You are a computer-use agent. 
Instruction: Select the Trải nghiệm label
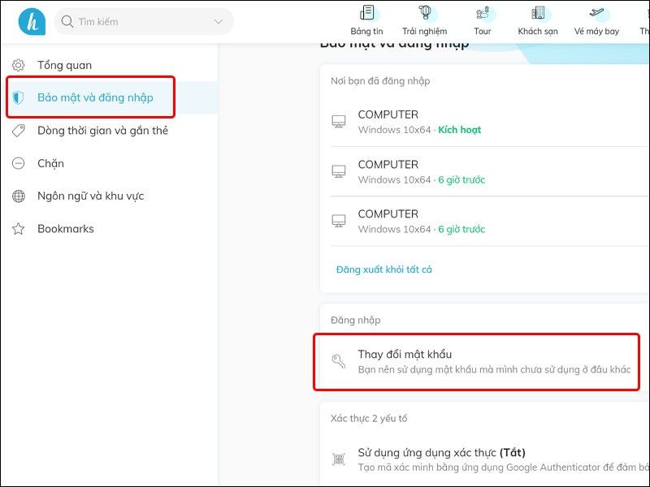click(424, 32)
